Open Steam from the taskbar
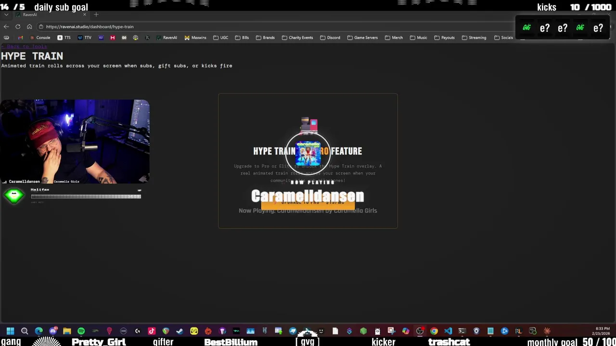616x346 pixels. [x=180, y=331]
